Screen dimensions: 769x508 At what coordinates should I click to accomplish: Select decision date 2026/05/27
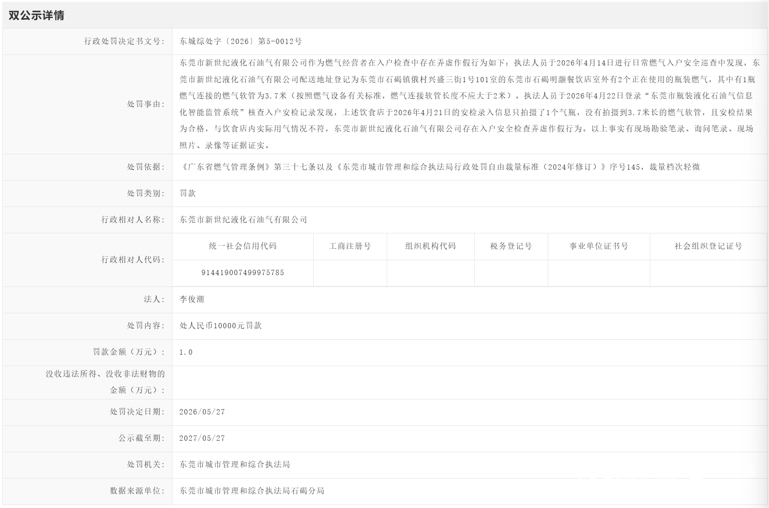click(x=202, y=412)
